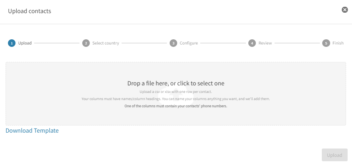Viewport: 352px width, 164px height.
Task: Open the Configure step label
Action: (x=189, y=43)
